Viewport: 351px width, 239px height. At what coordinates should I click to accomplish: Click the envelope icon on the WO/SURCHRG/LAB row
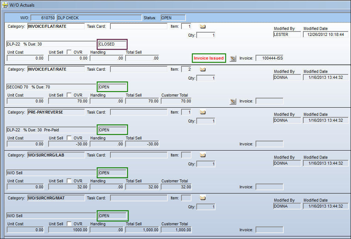pos(203,155)
